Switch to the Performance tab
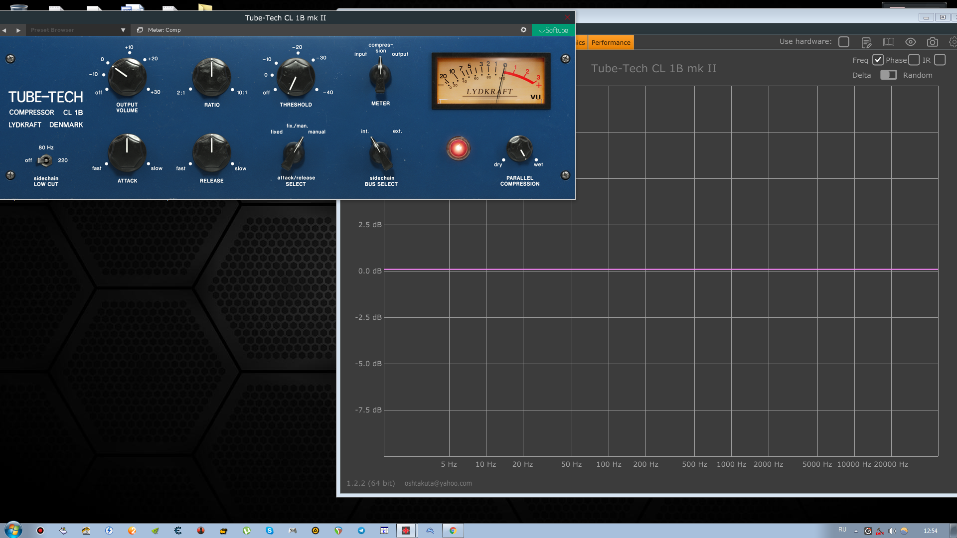957x538 pixels. click(x=611, y=42)
